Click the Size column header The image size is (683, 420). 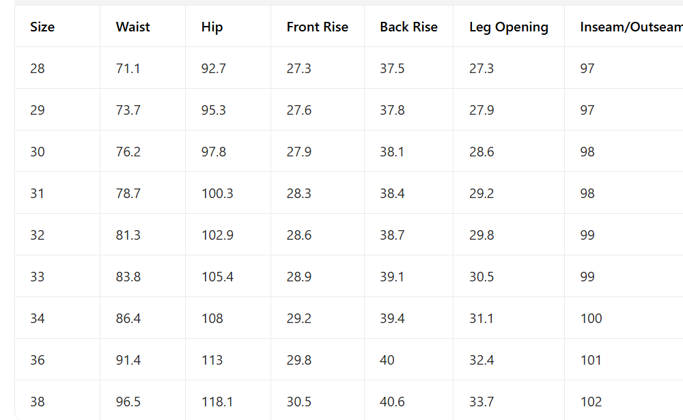(x=42, y=27)
